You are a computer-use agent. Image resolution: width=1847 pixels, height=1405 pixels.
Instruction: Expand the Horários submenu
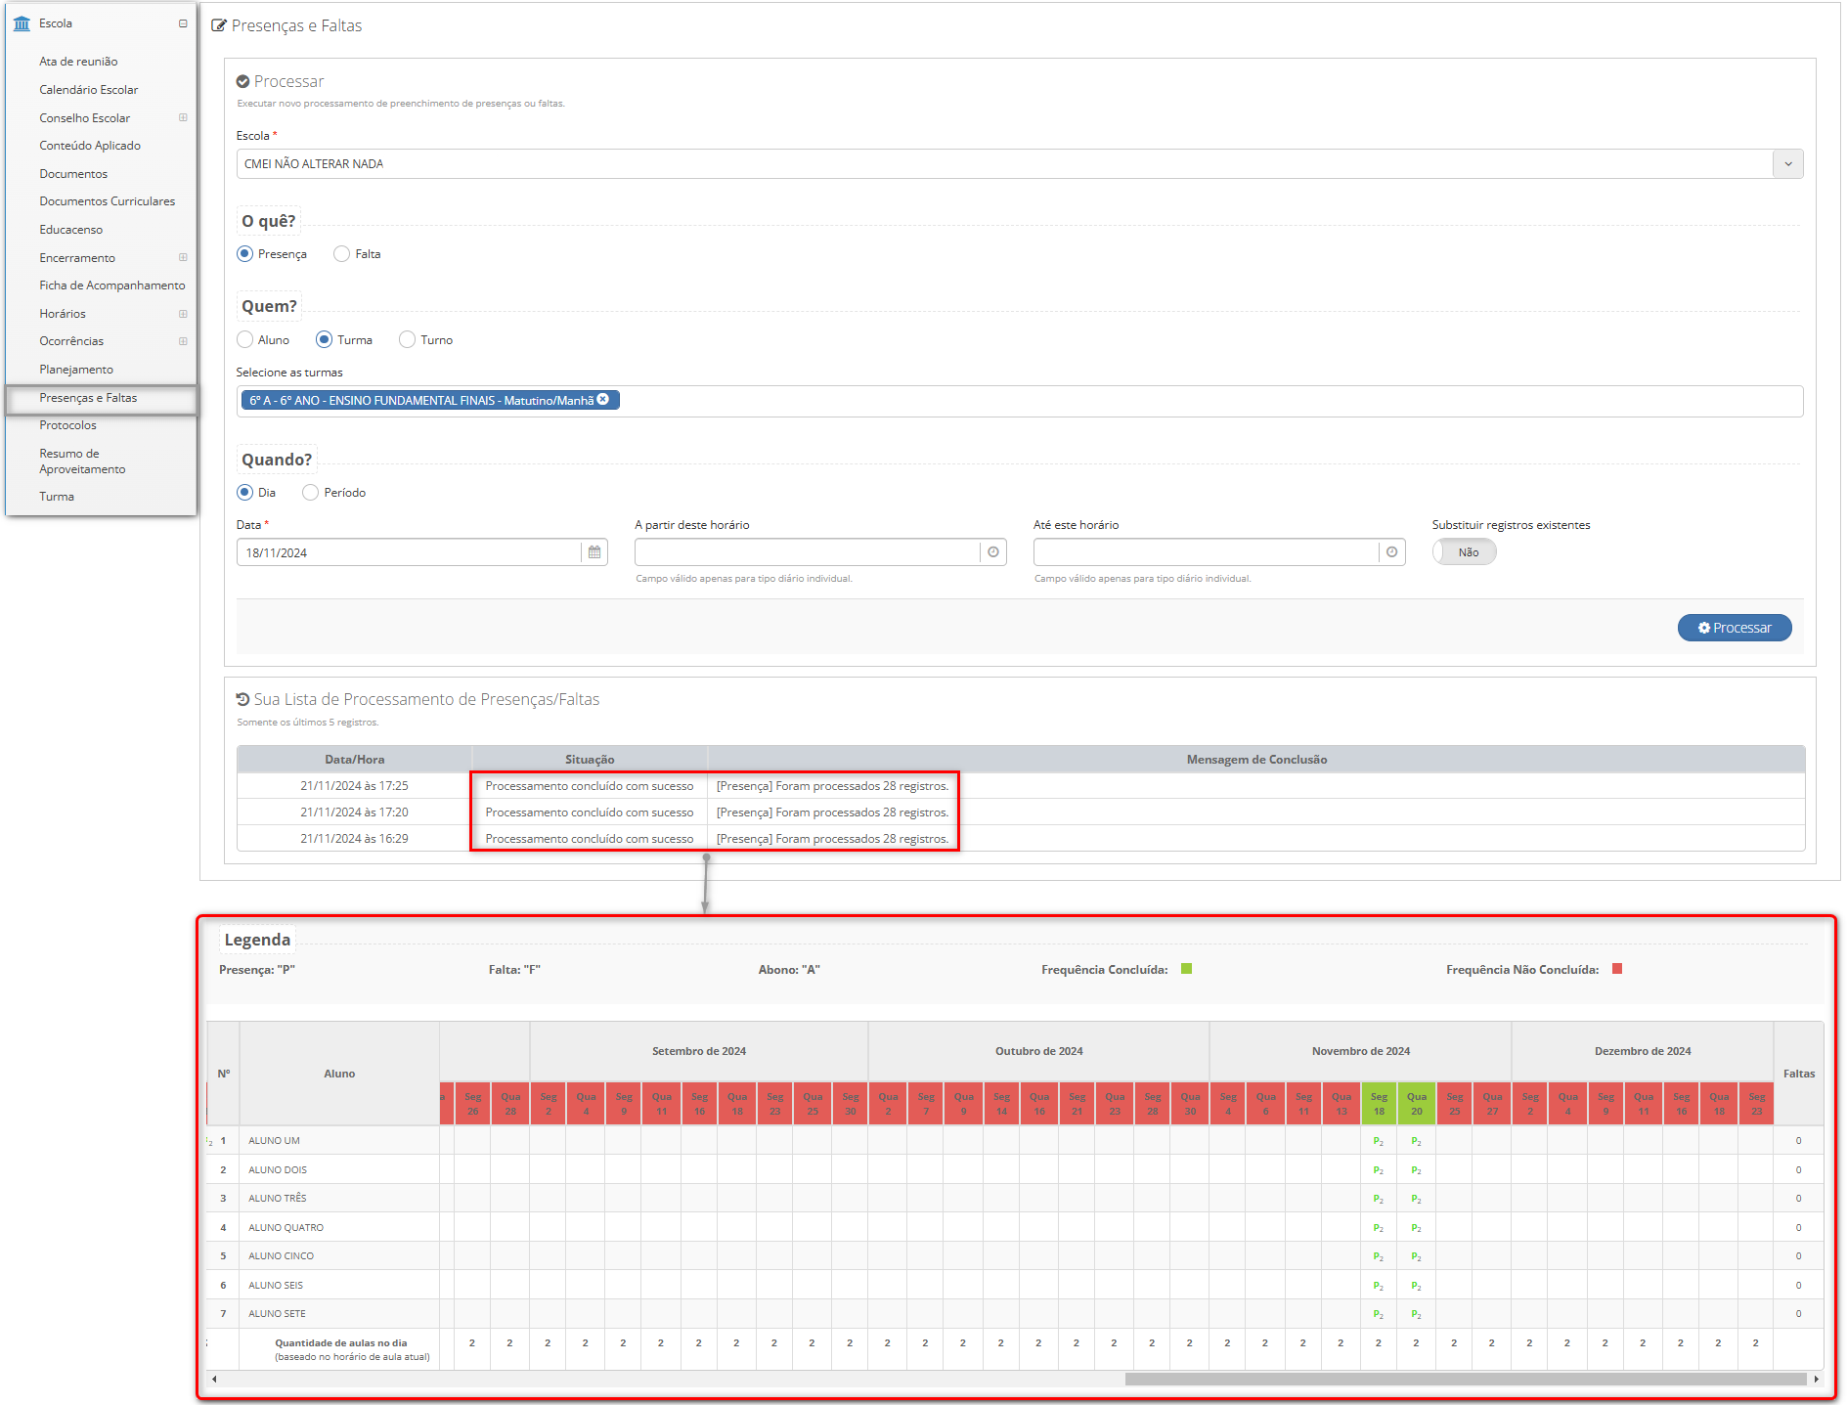183,314
